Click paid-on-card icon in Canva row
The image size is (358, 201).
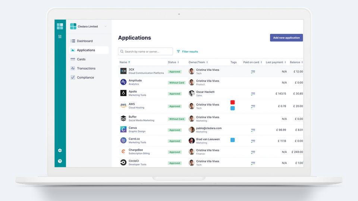click(253, 130)
